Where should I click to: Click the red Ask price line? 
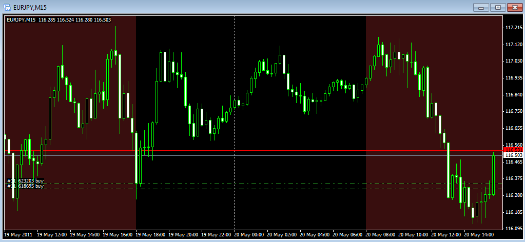[254, 151]
